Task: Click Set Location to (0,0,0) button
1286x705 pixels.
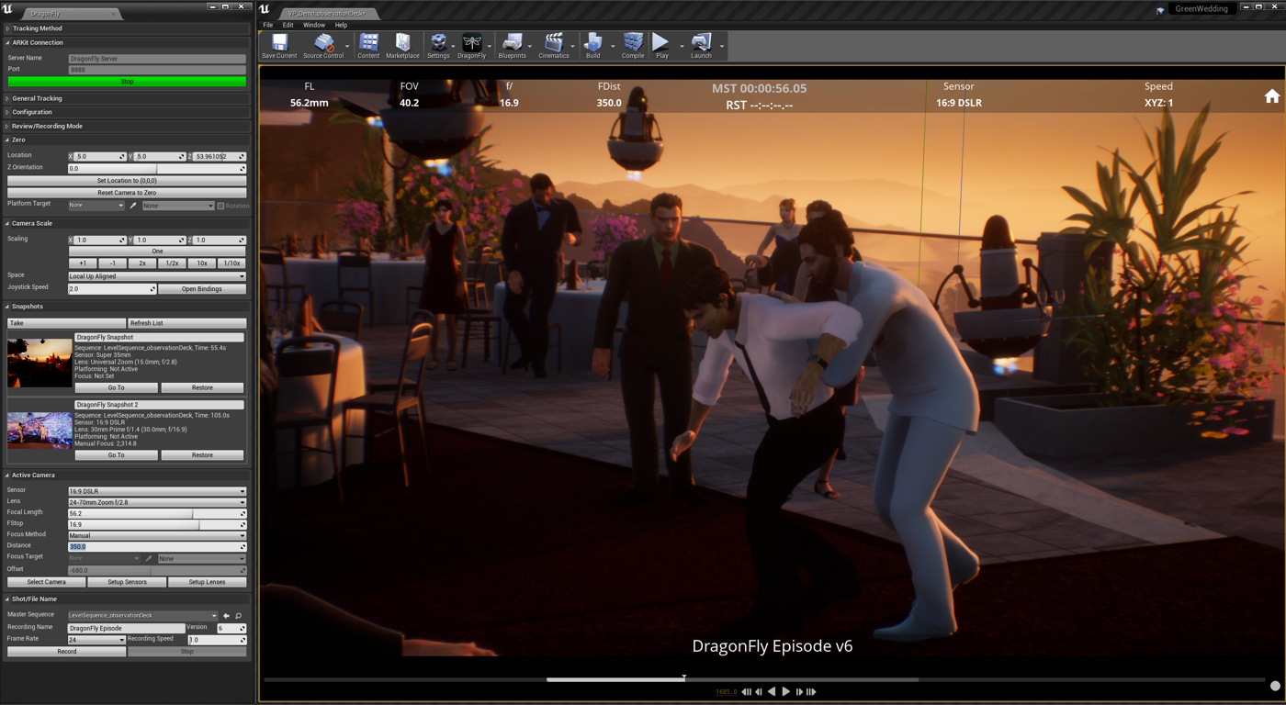Action: tap(127, 181)
